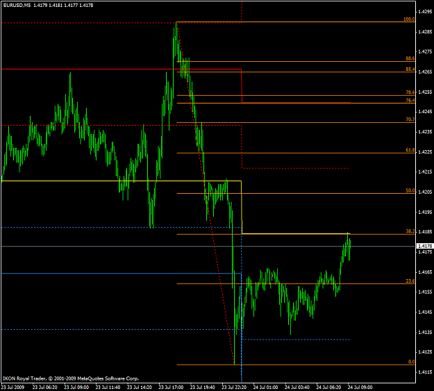434x391 pixels.
Task: Select the 76.4 Fibonacci level label
Action: point(410,100)
